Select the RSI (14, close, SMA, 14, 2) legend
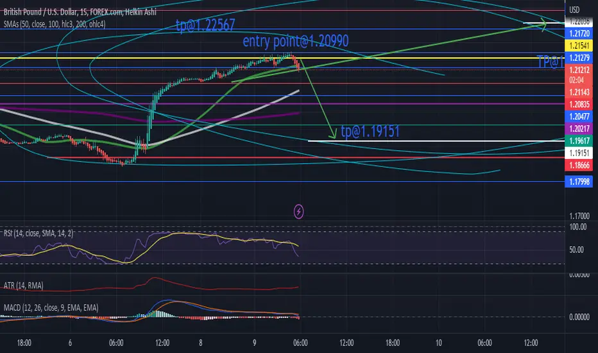598x353 pixels. (38, 233)
